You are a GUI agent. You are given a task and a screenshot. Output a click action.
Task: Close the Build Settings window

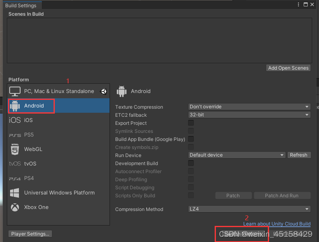[312, 4]
